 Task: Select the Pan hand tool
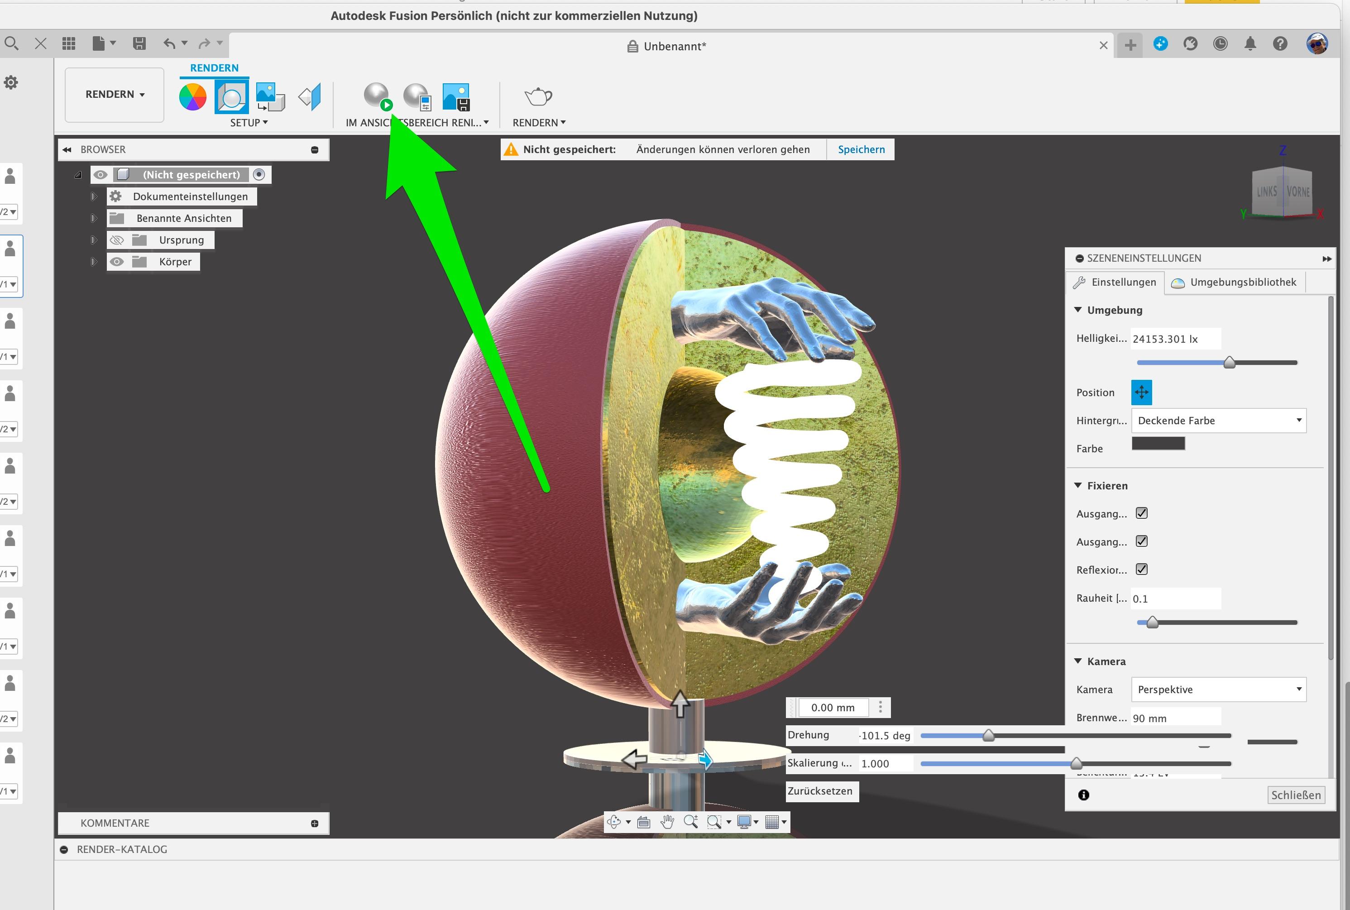pyautogui.click(x=667, y=822)
